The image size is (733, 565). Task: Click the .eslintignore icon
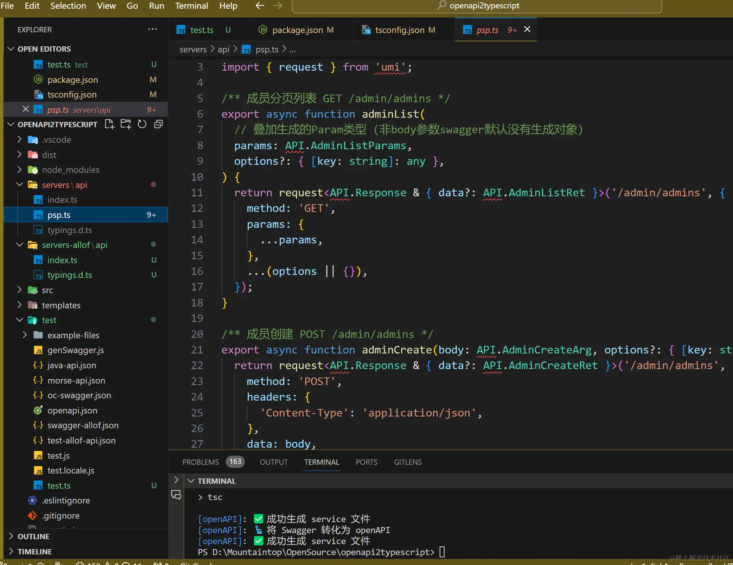point(33,500)
